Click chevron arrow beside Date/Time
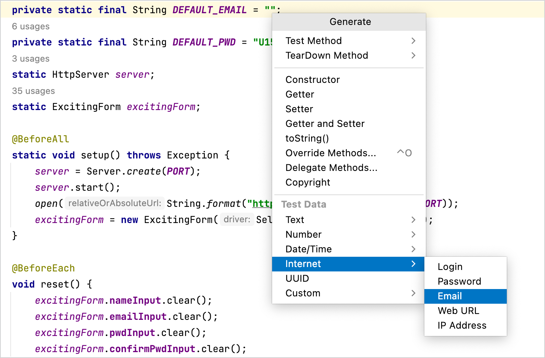Screen dimensions: 545x358 [x=413, y=249]
